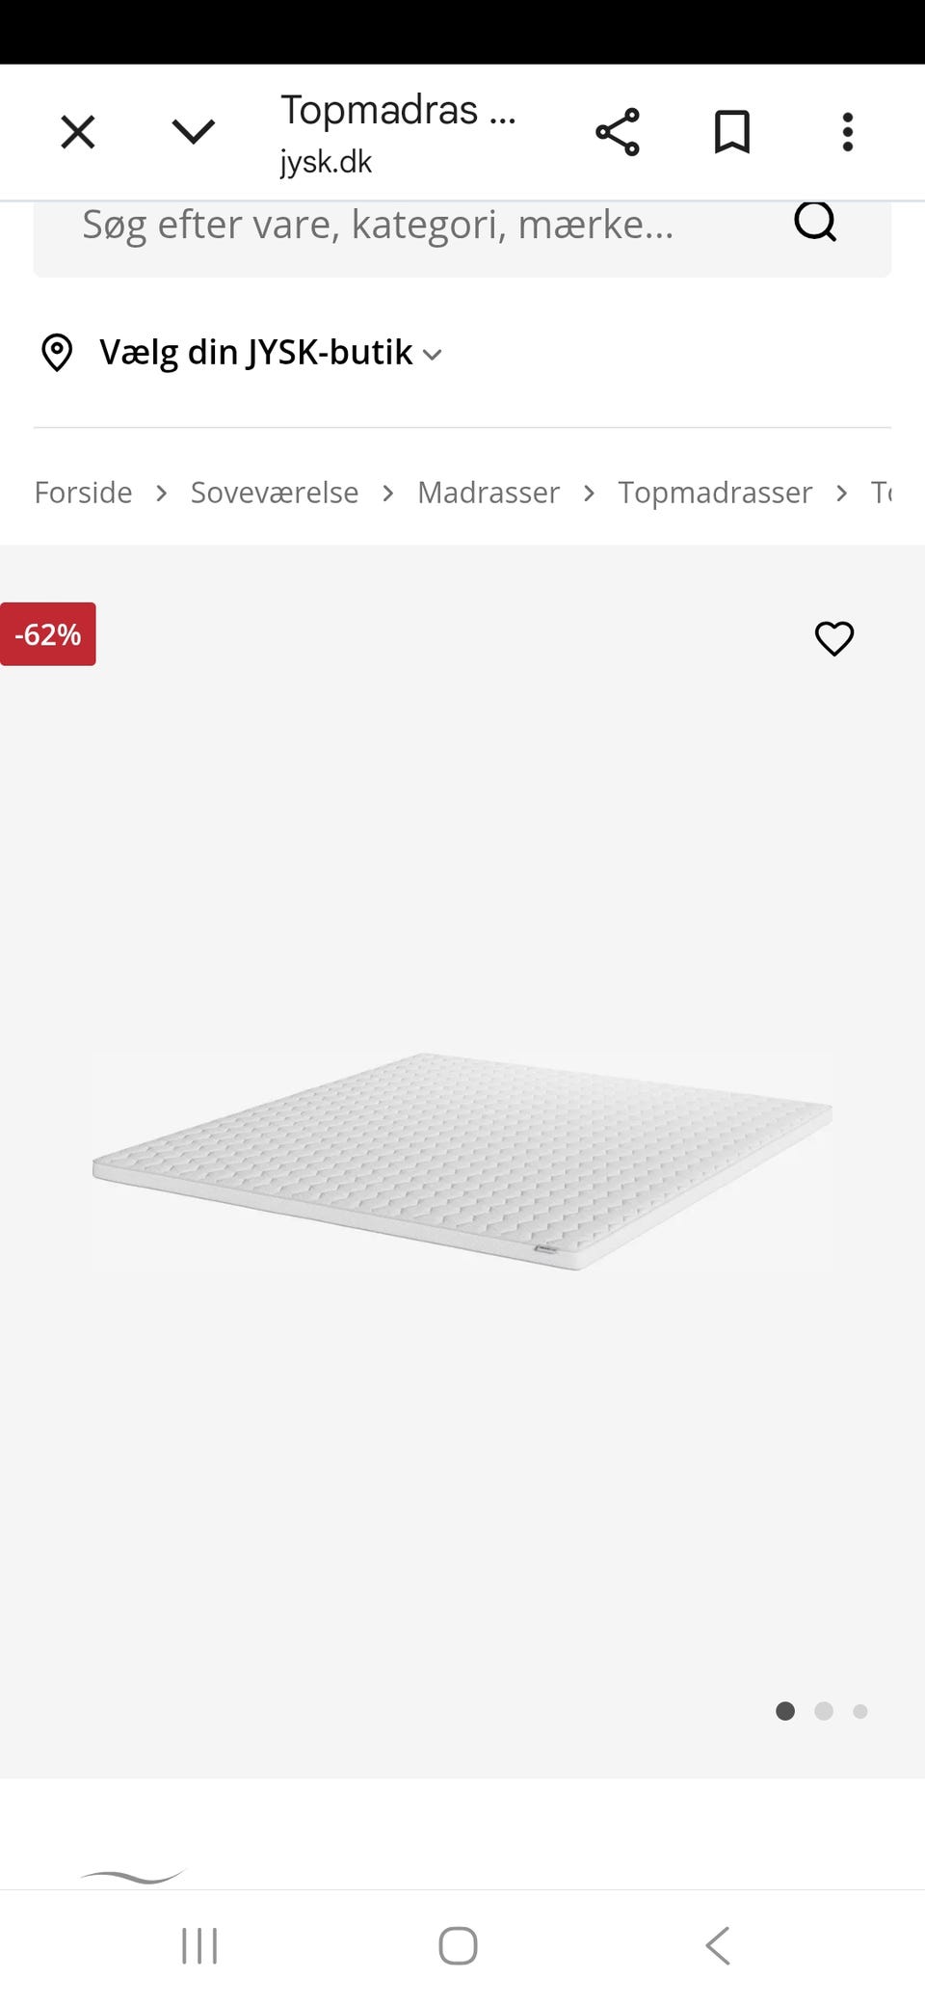Tap the topmadras product image
This screenshot has width=925, height=2005.
[462, 1162]
